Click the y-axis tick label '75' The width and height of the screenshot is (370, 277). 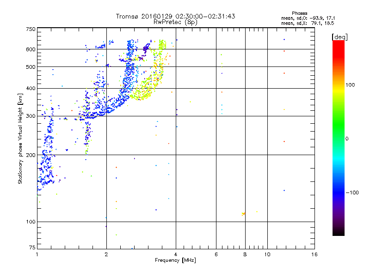pos(32,247)
